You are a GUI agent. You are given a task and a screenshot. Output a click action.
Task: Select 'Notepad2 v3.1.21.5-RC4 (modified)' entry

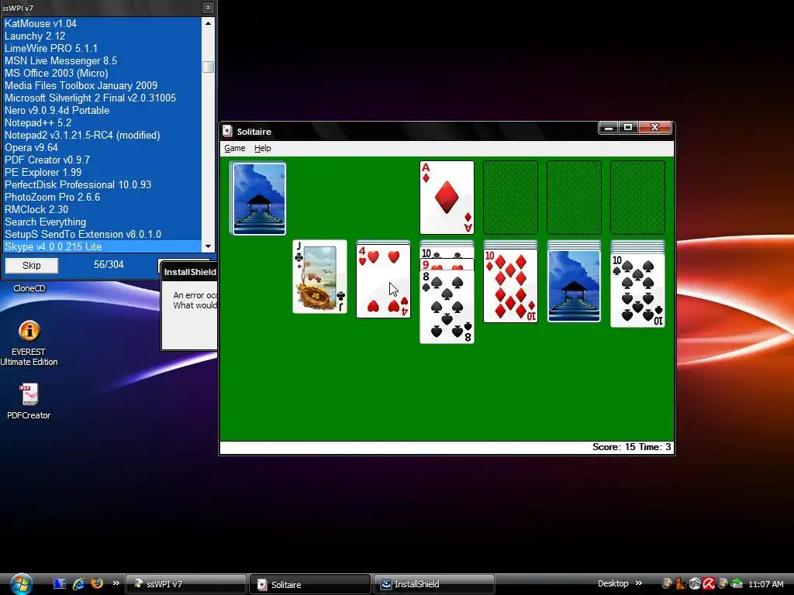pyautogui.click(x=102, y=135)
